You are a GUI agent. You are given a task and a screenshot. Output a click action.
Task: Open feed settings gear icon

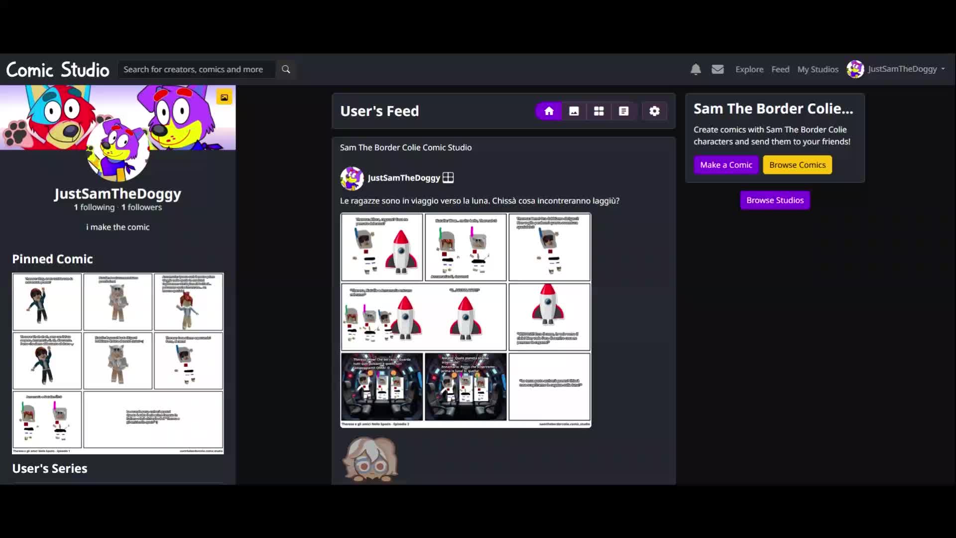point(654,111)
